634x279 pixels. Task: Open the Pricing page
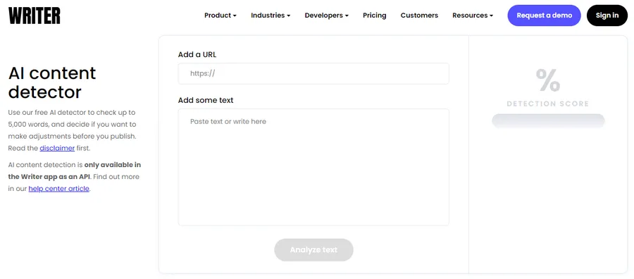click(375, 15)
